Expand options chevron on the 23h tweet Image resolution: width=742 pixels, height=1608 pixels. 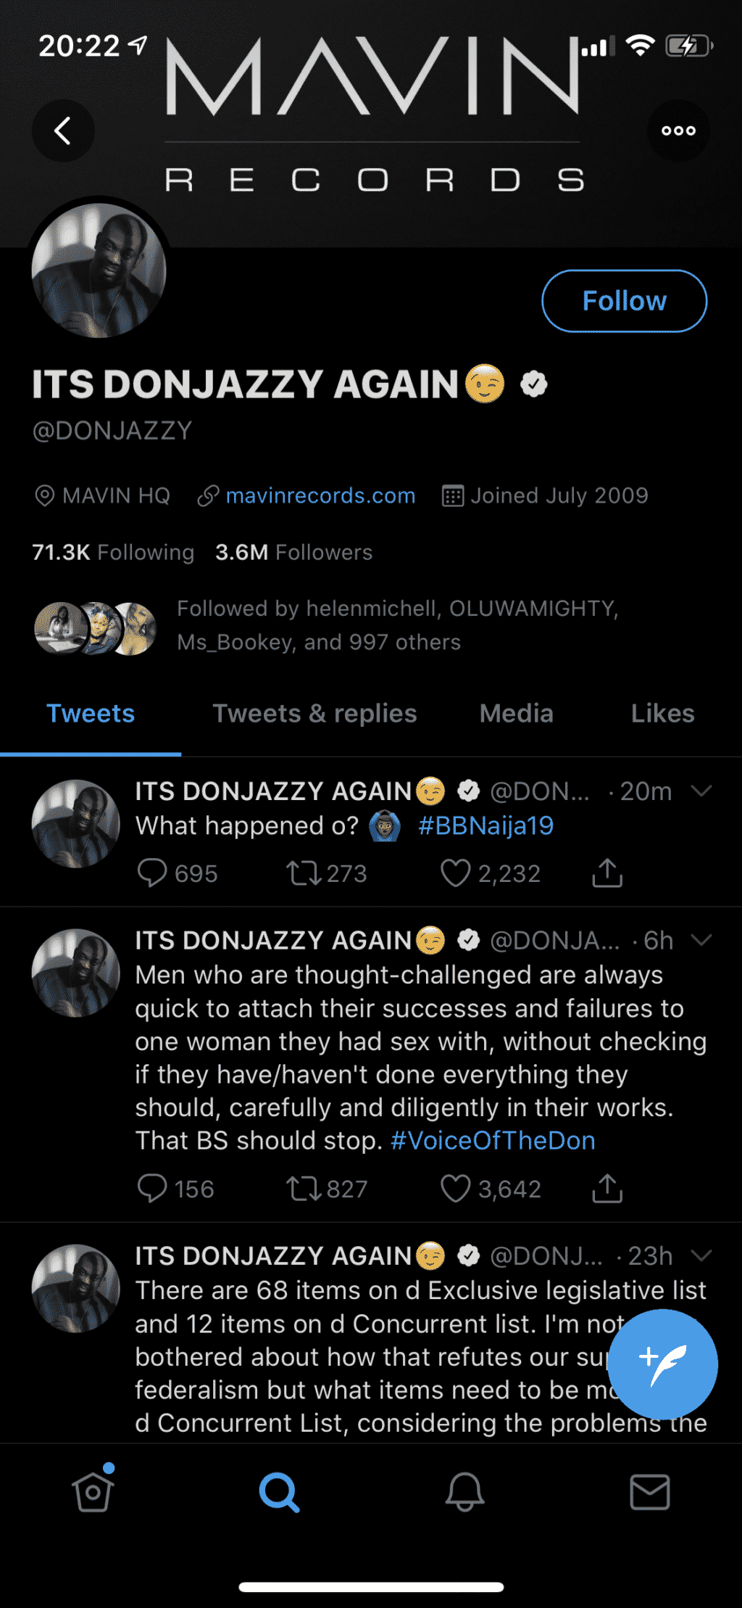point(701,1256)
